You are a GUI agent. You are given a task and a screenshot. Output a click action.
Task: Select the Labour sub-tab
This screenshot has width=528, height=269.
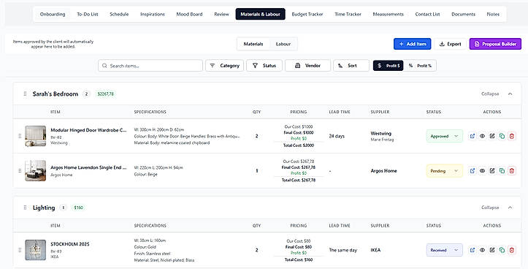[283, 44]
